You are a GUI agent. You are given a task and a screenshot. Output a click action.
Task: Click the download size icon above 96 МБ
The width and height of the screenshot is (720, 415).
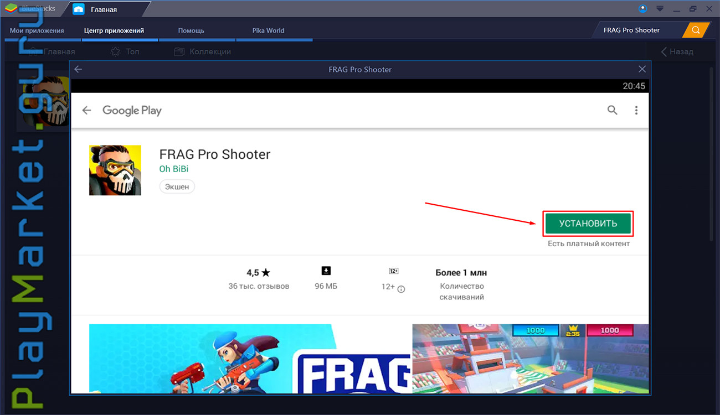pyautogui.click(x=326, y=271)
